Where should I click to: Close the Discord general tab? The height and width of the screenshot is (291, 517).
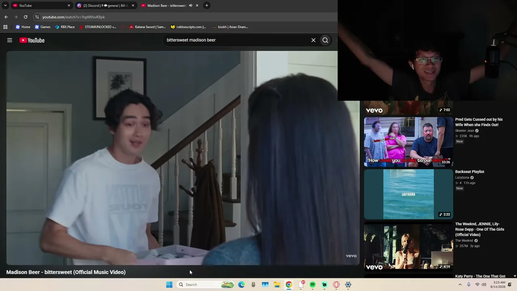pos(133,6)
